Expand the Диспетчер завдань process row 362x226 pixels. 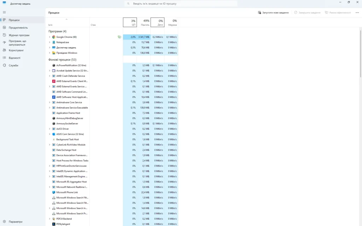pos(49,48)
